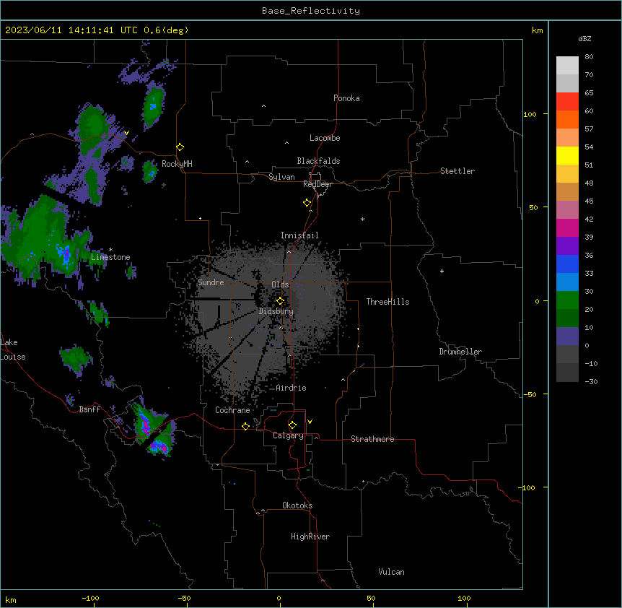Click the Olds label

[280, 285]
